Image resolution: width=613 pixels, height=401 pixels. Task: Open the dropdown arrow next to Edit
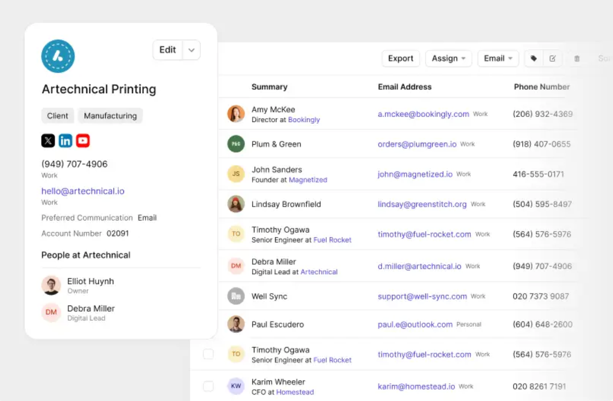tap(191, 50)
